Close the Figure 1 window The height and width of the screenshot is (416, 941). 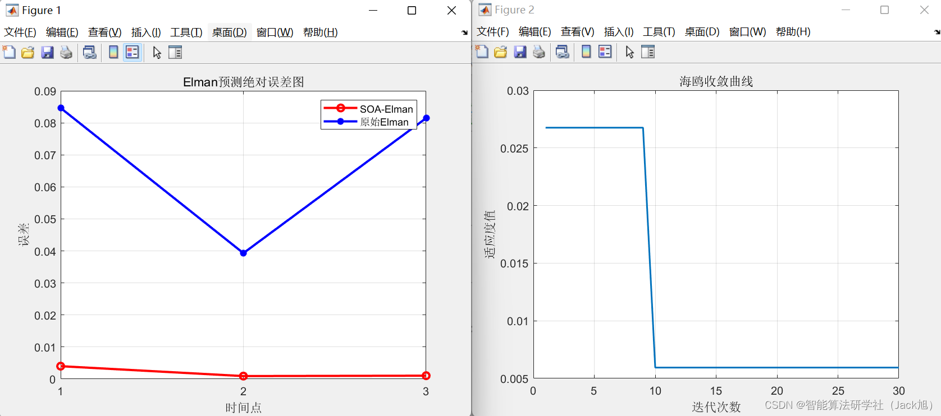click(x=451, y=10)
